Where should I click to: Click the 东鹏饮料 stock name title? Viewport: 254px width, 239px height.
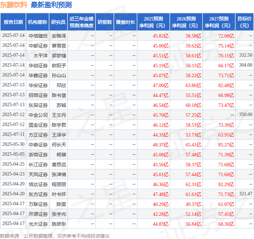click(14, 5)
